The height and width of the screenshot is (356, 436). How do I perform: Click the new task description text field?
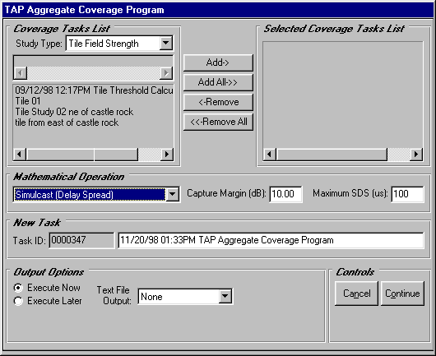271,240
